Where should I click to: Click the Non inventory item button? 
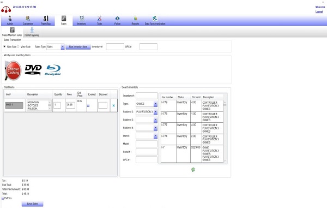pyautogui.click(x=78, y=47)
